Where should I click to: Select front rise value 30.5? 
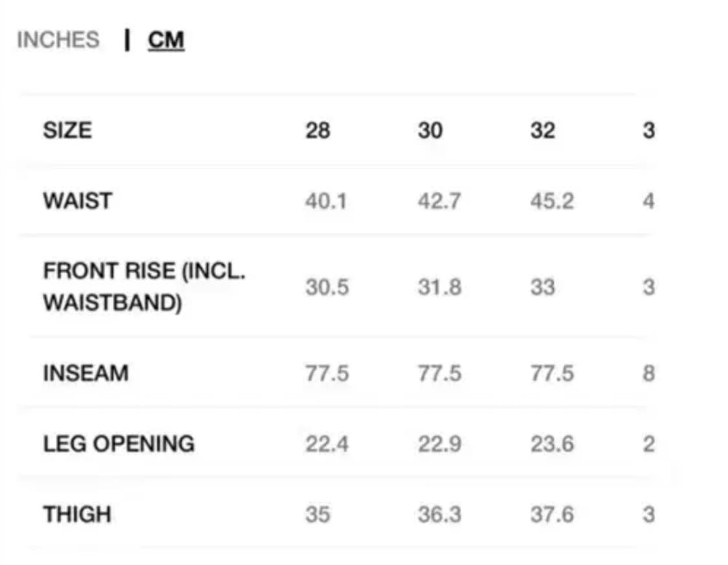tap(327, 287)
